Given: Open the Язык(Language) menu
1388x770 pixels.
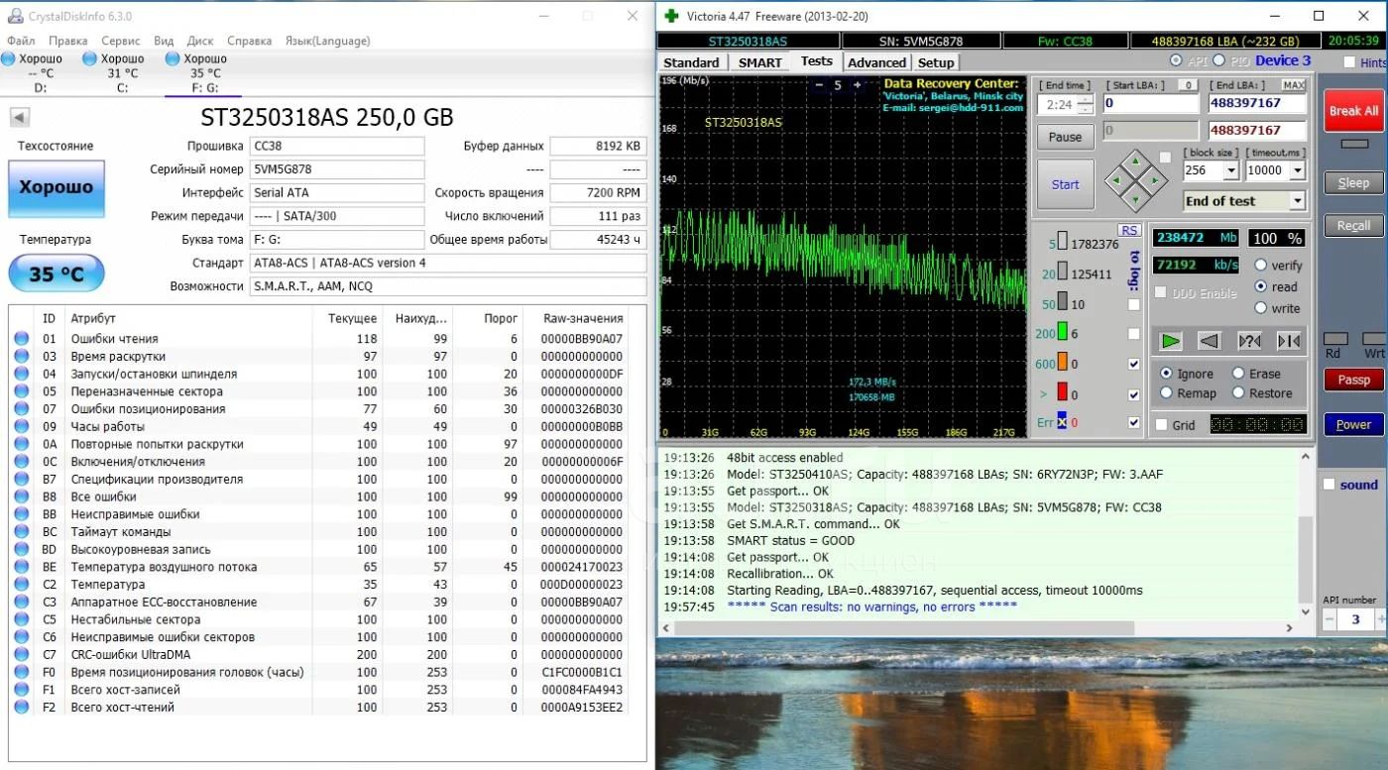Looking at the screenshot, I should coord(327,41).
